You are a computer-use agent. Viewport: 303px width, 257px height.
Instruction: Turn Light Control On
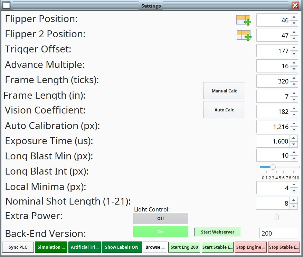pyautogui.click(x=161, y=231)
